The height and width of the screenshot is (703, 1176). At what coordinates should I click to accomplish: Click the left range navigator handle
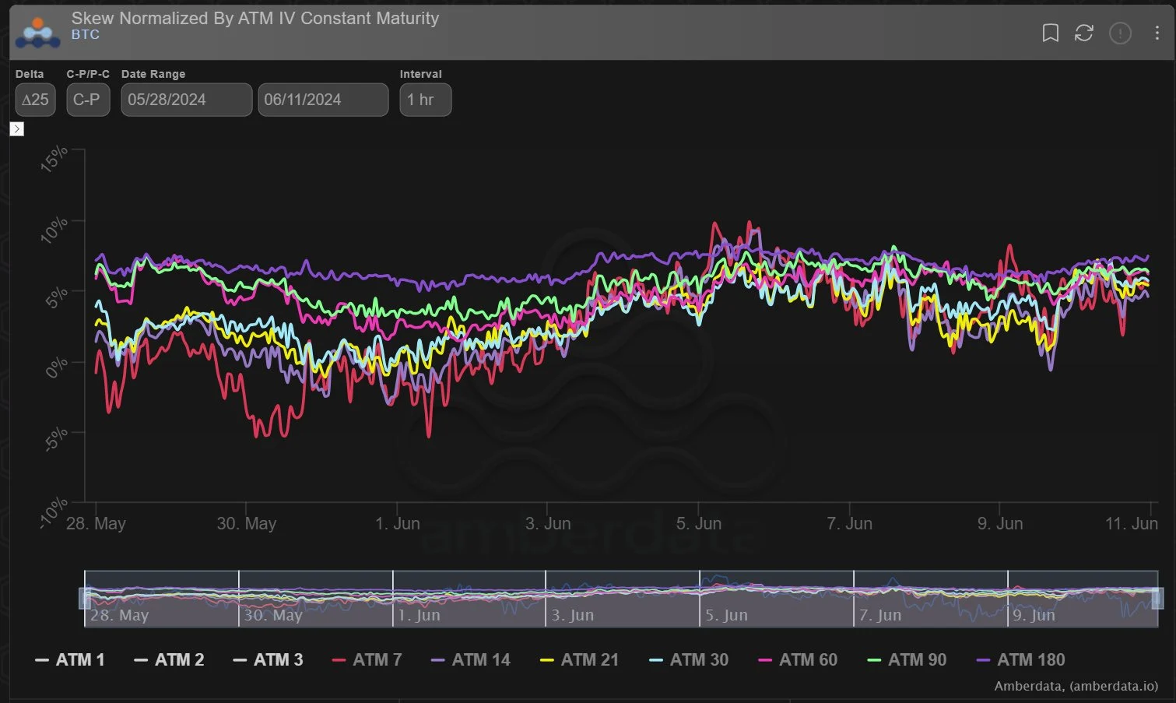[85, 598]
